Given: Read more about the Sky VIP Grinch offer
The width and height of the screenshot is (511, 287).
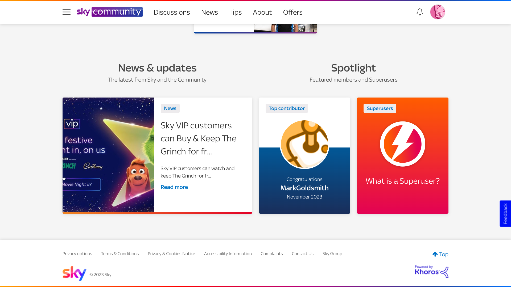Looking at the screenshot, I should (x=174, y=187).
